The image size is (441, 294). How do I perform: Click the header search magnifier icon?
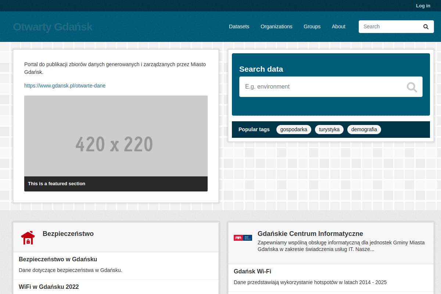click(x=426, y=26)
